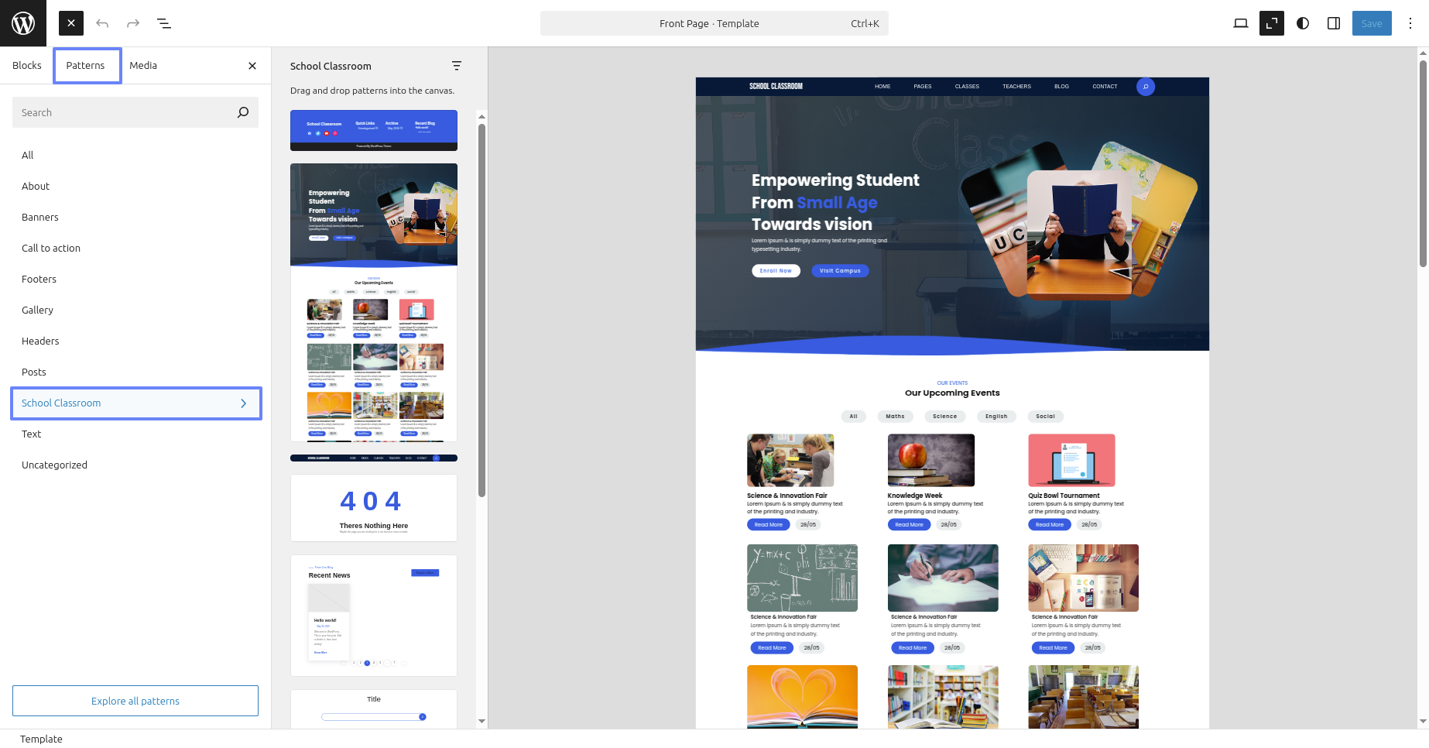Insert the Recent News pattern
The width and height of the screenshot is (1429, 748).
(374, 616)
